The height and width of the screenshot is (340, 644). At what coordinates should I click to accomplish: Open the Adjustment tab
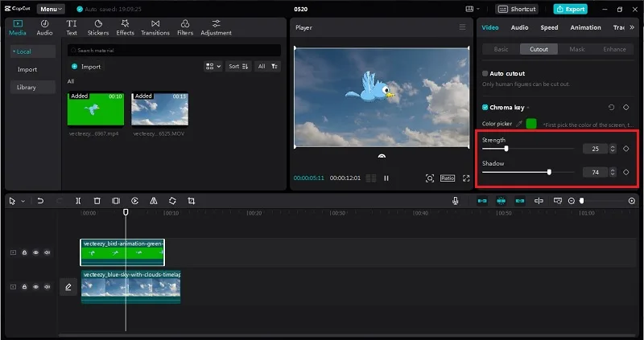[x=216, y=27]
